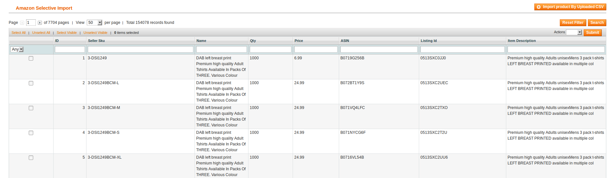
Task: Click listing id 0513SXC2T2U
Action: [x=434, y=133]
